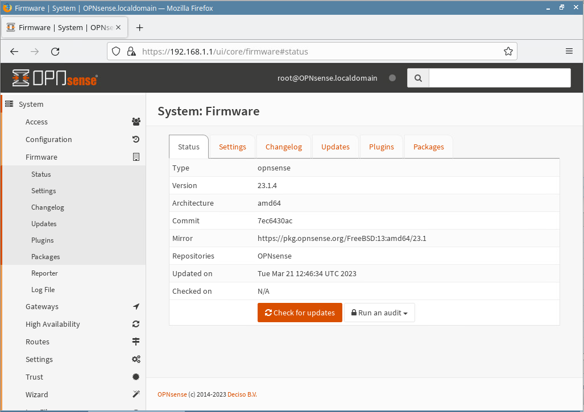584x412 pixels.
Task: Open the Deciso B.V. footer link
Action: click(242, 394)
